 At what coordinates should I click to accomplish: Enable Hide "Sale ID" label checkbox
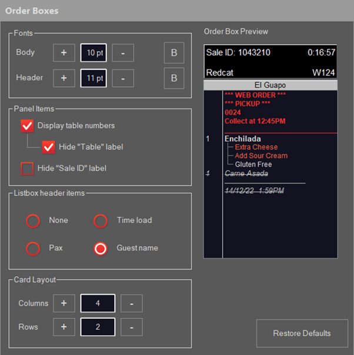[27, 168]
